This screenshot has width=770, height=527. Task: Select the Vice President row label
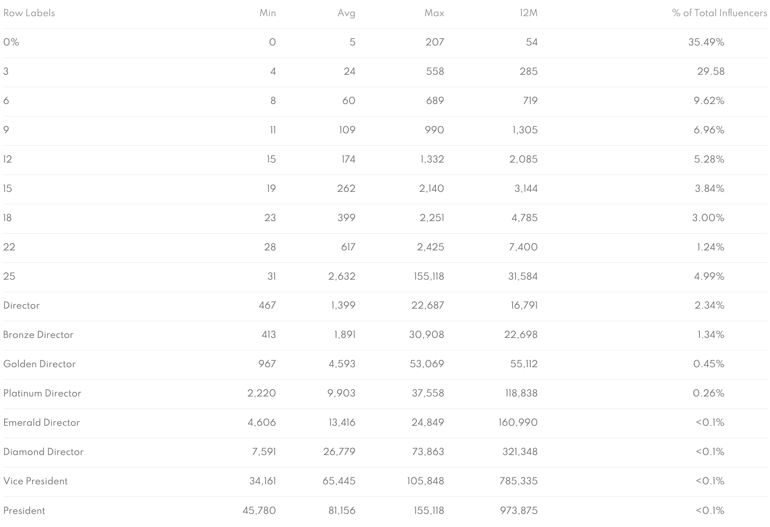(x=35, y=481)
